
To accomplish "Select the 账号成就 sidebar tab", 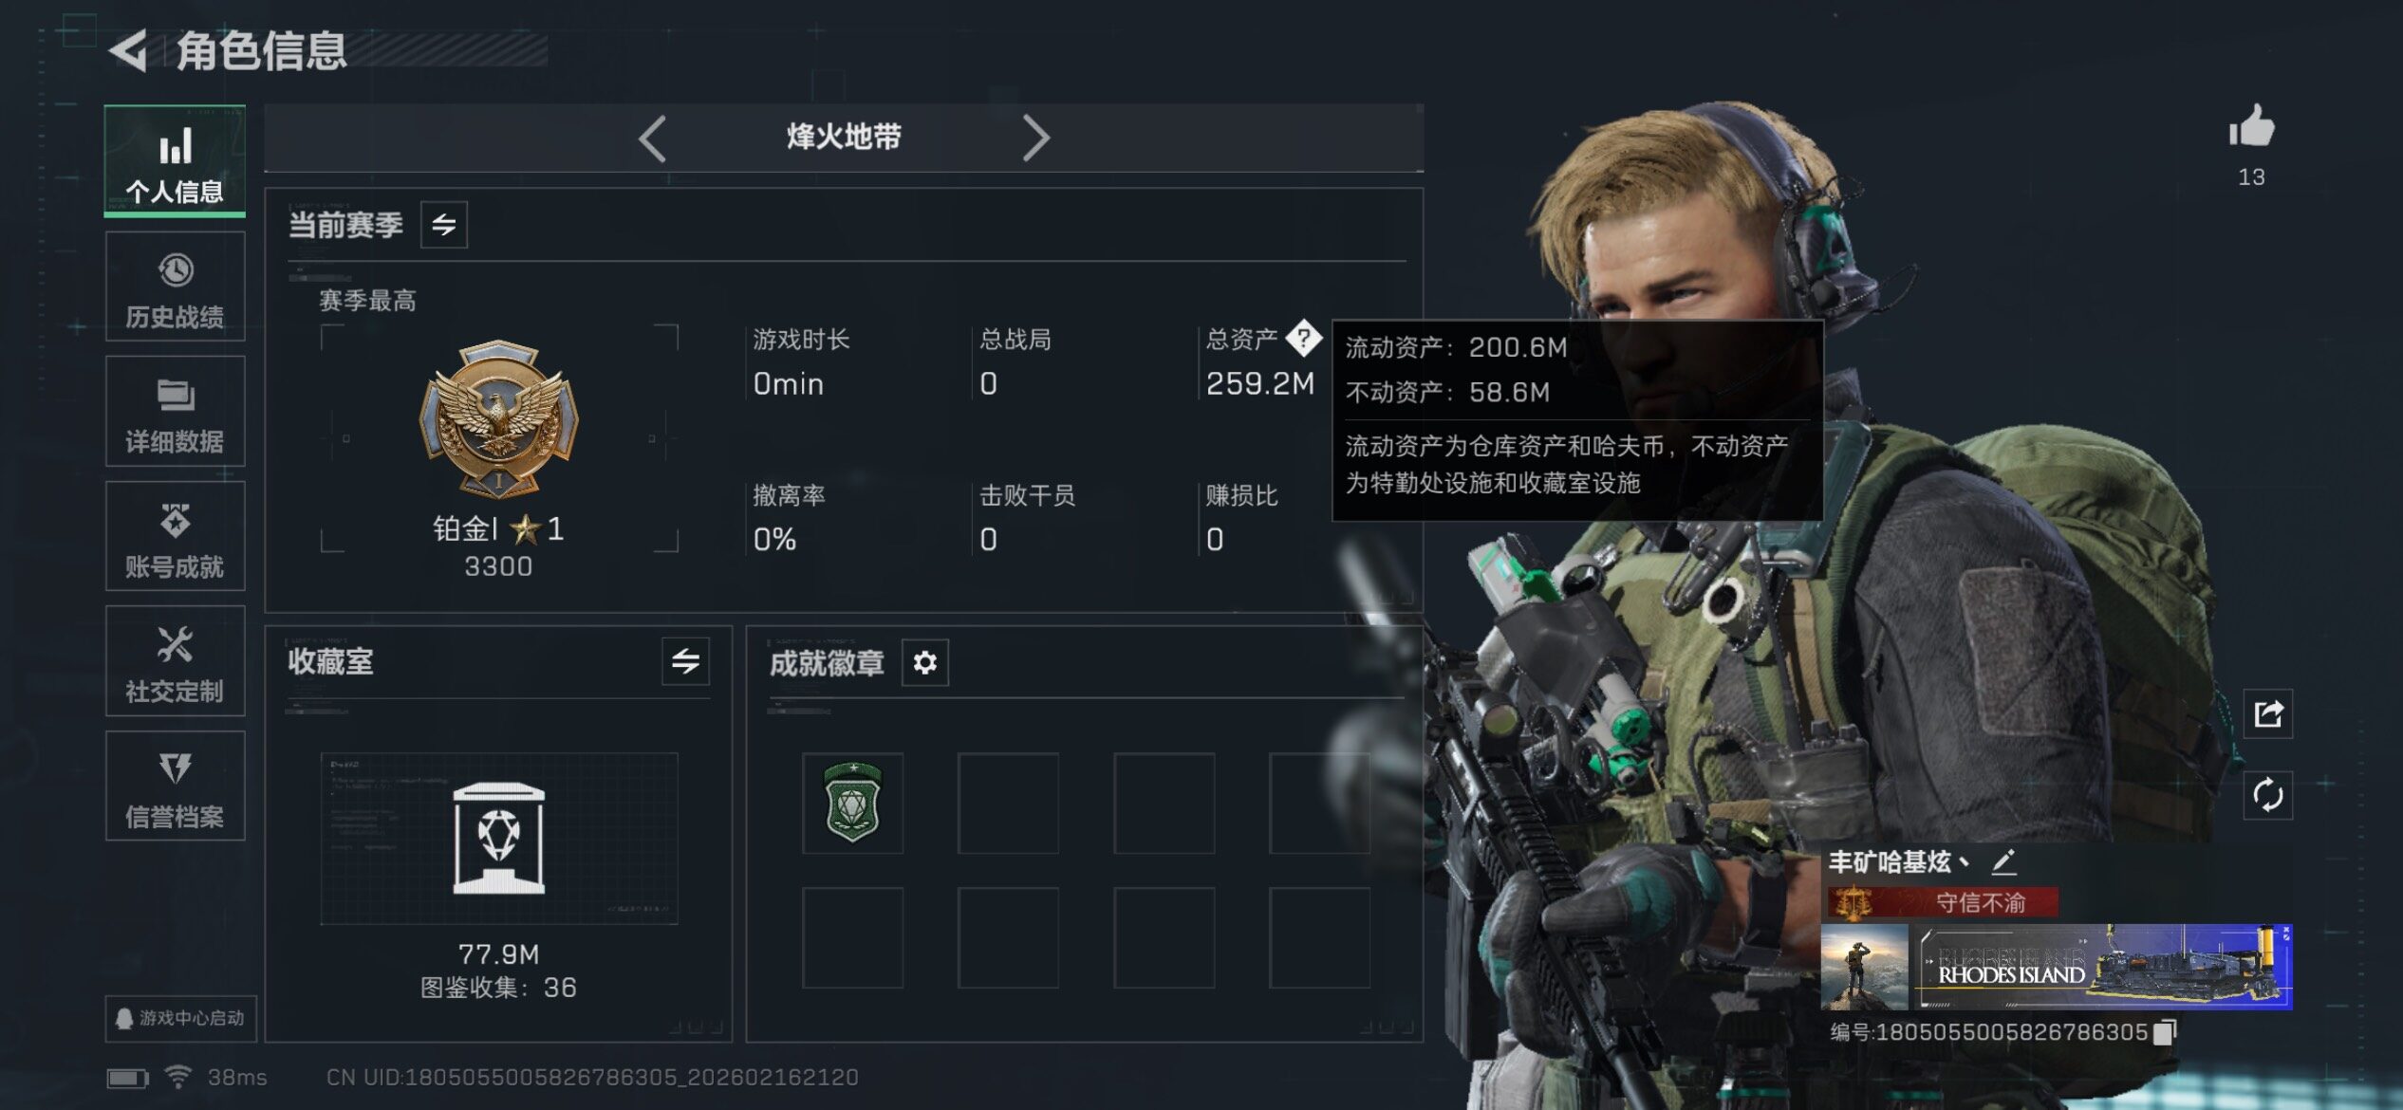I will pyautogui.click(x=175, y=537).
